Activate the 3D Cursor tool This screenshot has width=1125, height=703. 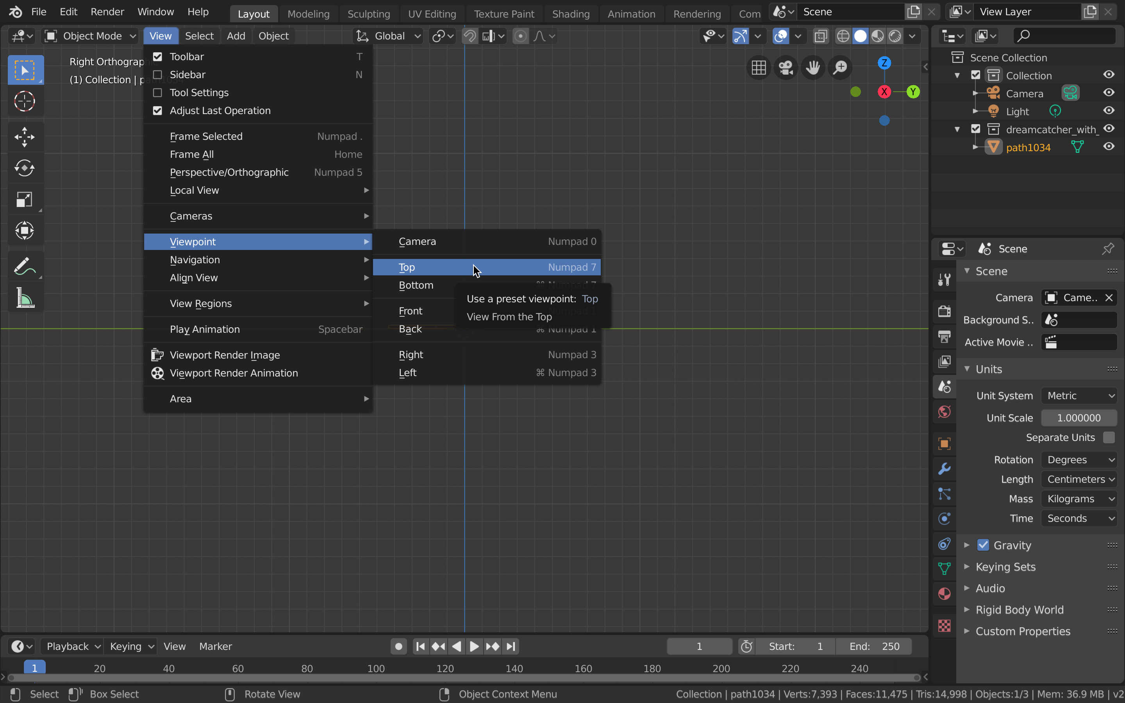click(x=25, y=102)
